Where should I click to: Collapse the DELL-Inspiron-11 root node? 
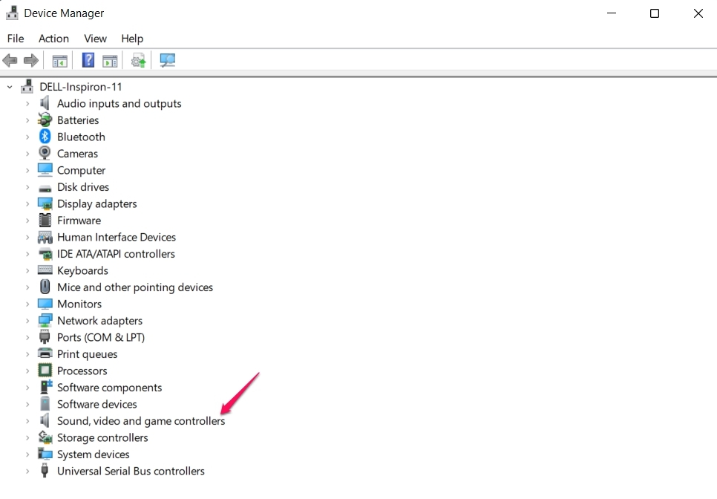[10, 87]
